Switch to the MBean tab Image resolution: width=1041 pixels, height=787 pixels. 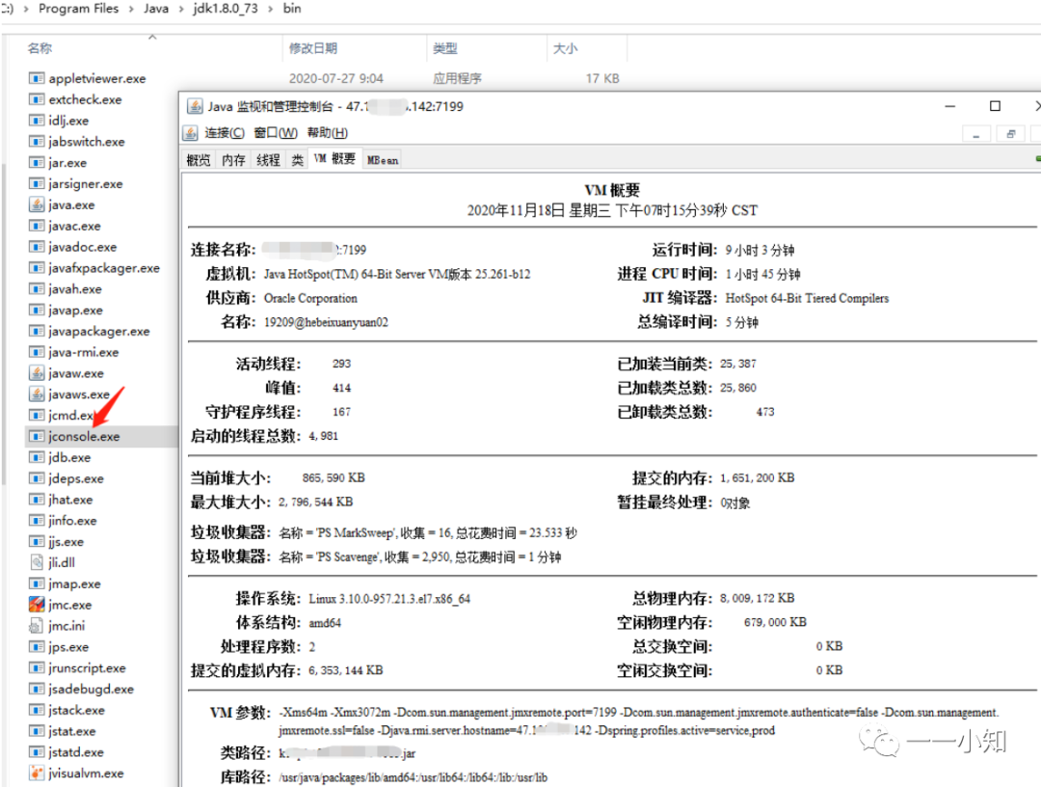(x=383, y=160)
